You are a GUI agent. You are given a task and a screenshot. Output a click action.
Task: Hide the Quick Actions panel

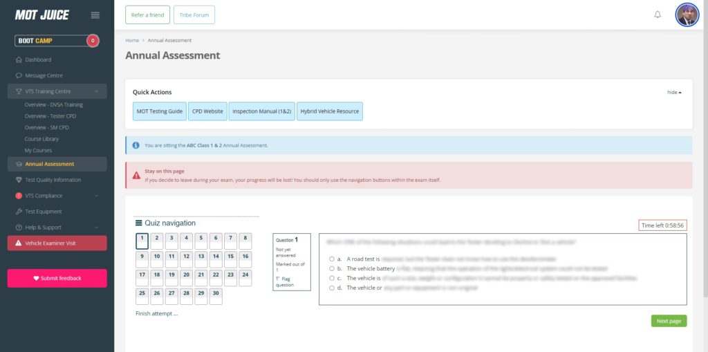tap(674, 92)
